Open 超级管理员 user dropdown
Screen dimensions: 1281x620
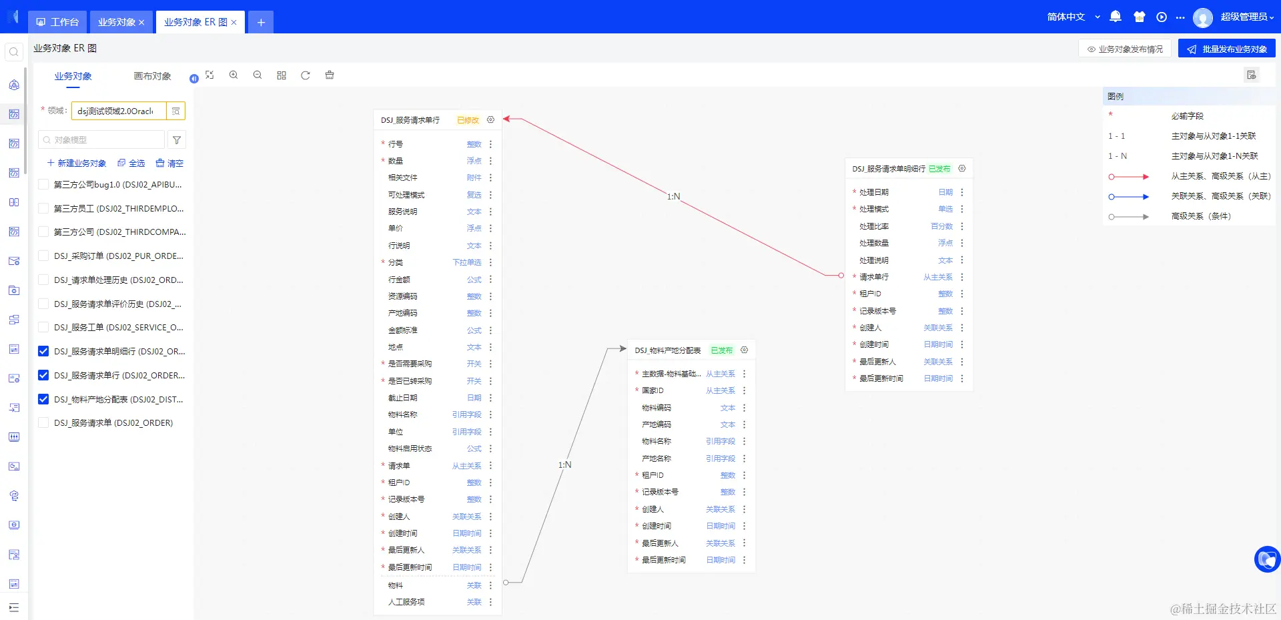[x=1247, y=17]
